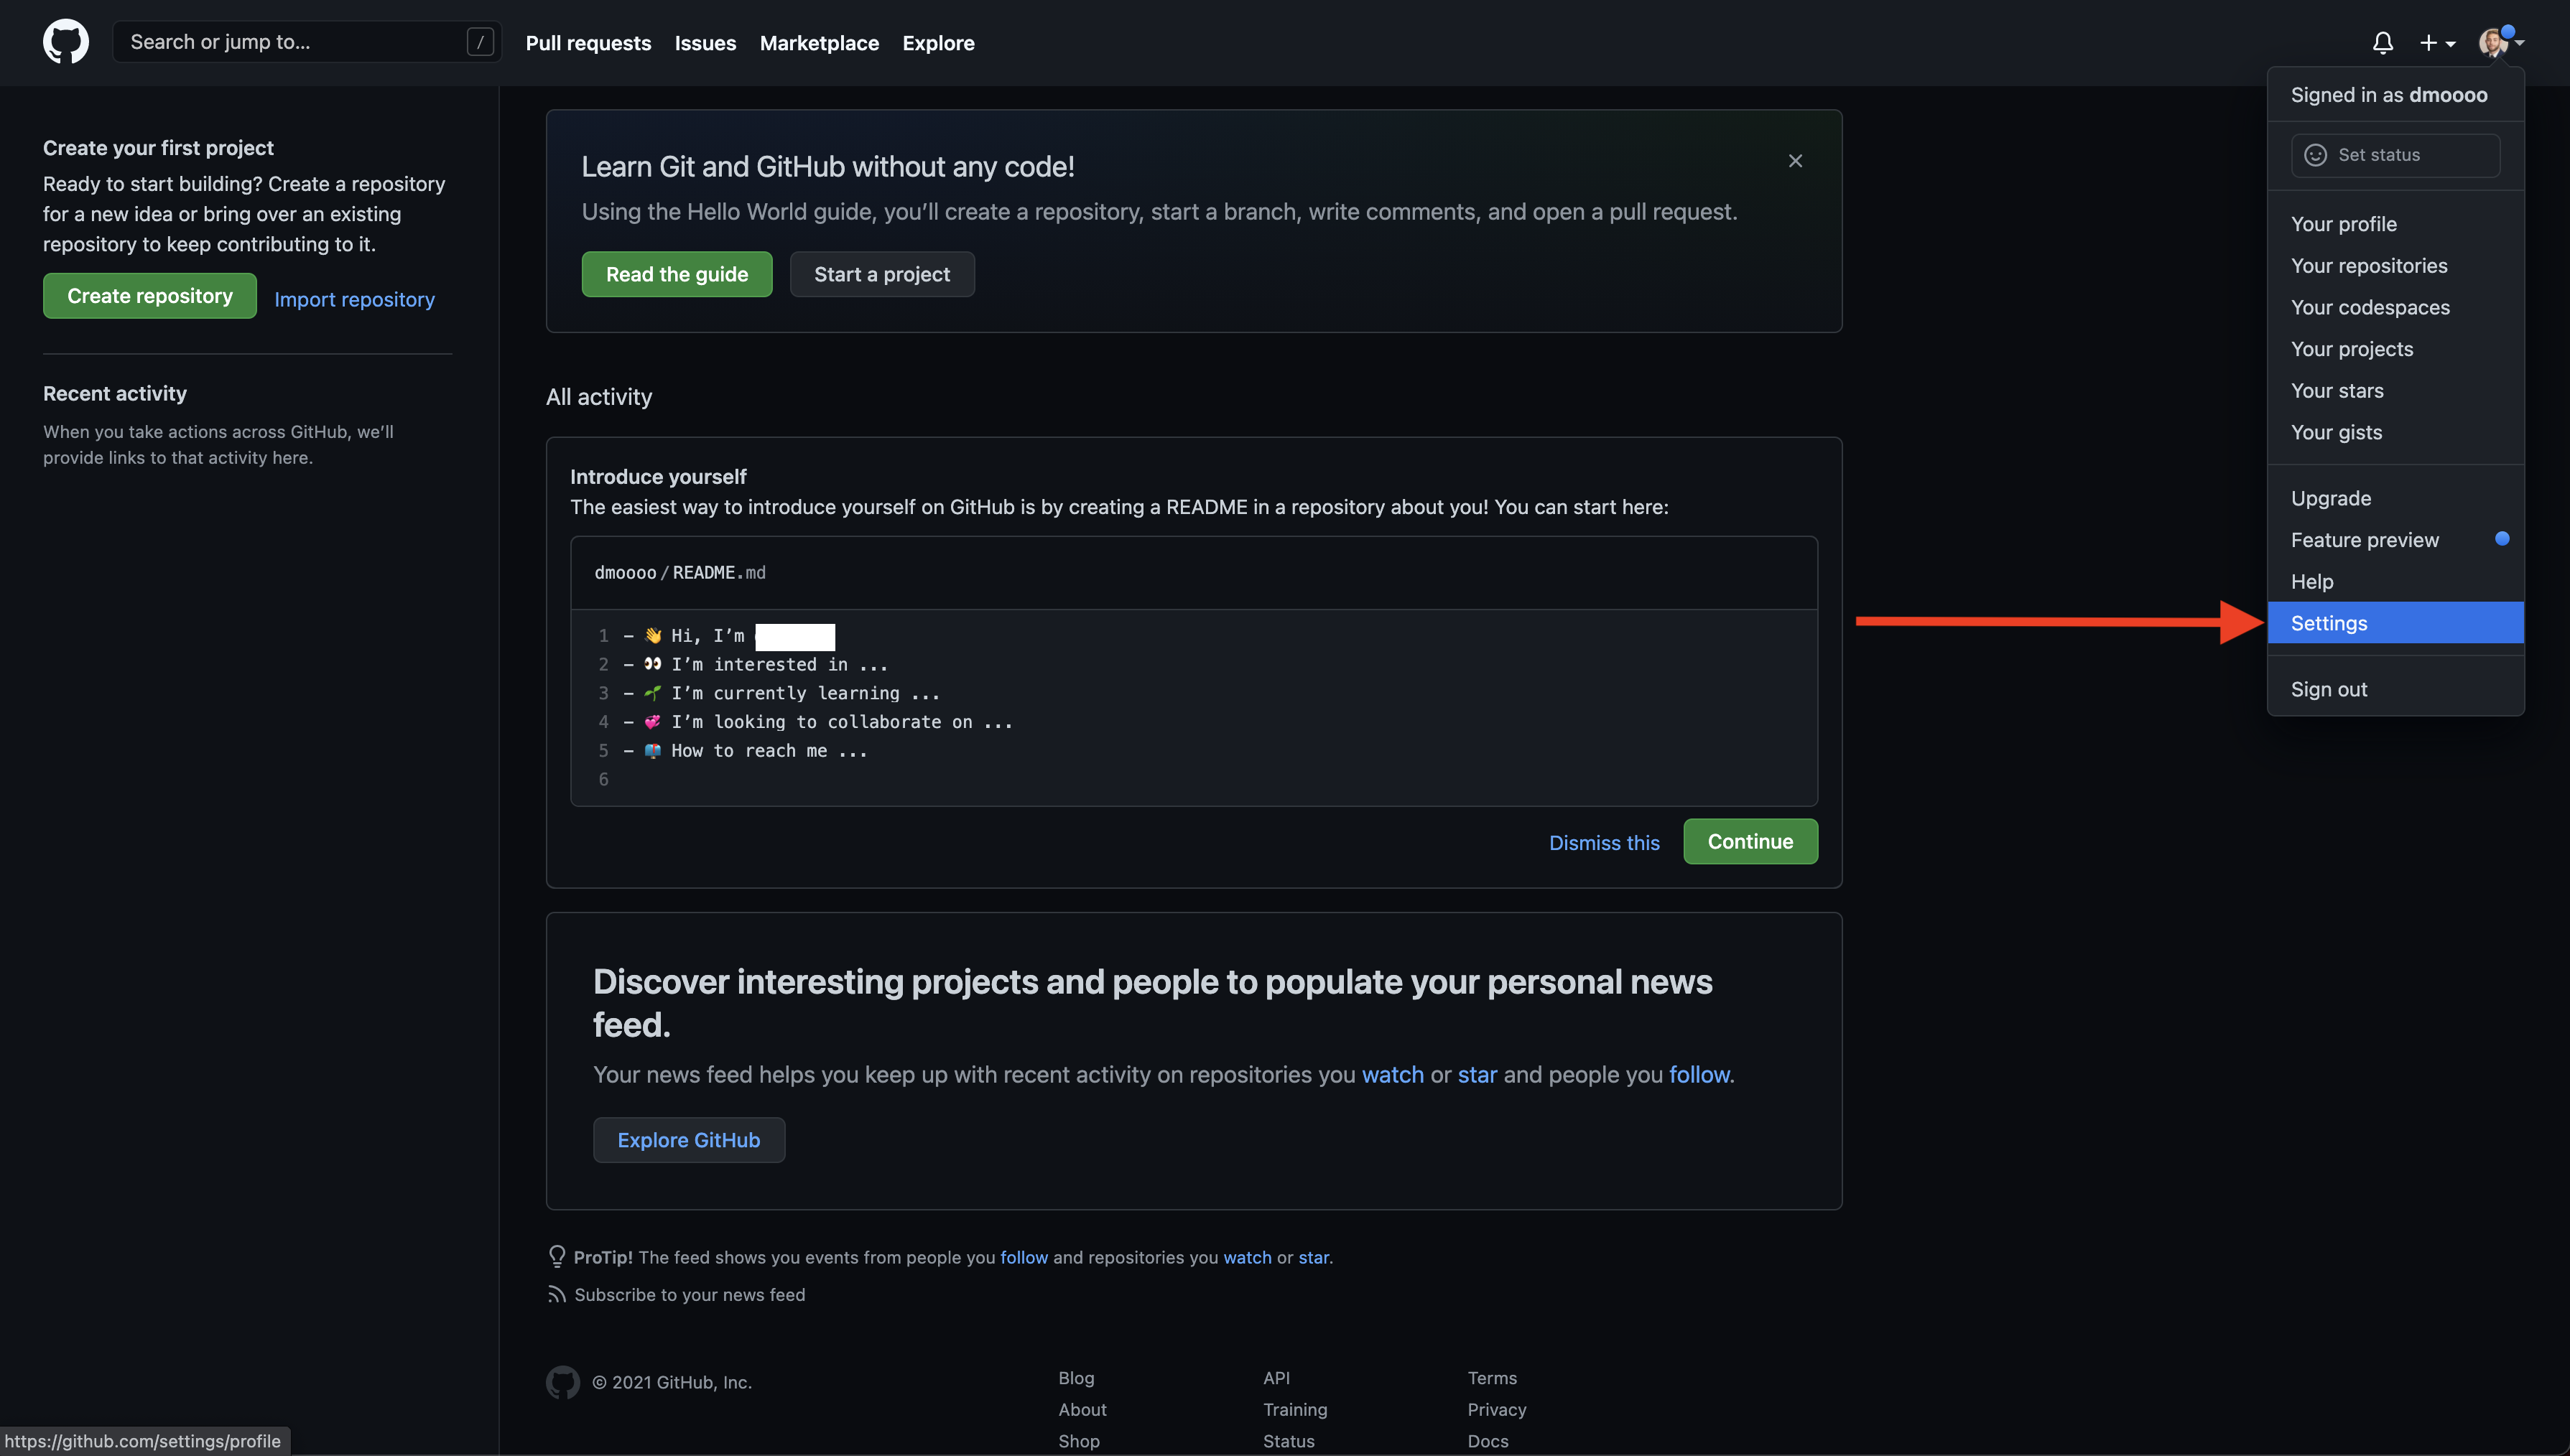The height and width of the screenshot is (1456, 2570).
Task: Open the Privacy footer link
Action: (1497, 1410)
